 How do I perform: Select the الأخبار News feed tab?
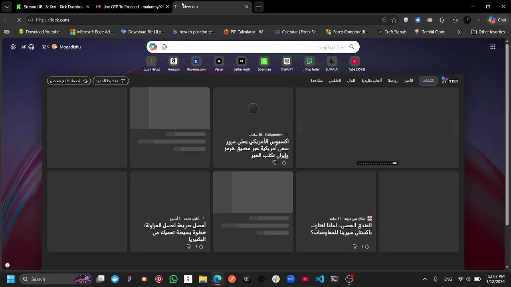[x=408, y=81]
